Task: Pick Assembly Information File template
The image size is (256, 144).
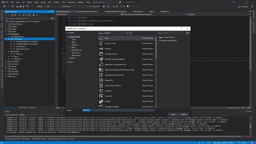Action: click(x=126, y=75)
